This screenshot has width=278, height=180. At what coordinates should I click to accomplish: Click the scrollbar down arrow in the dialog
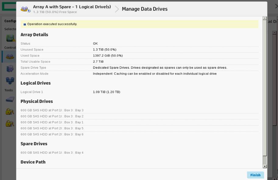pyautogui.click(x=265, y=166)
